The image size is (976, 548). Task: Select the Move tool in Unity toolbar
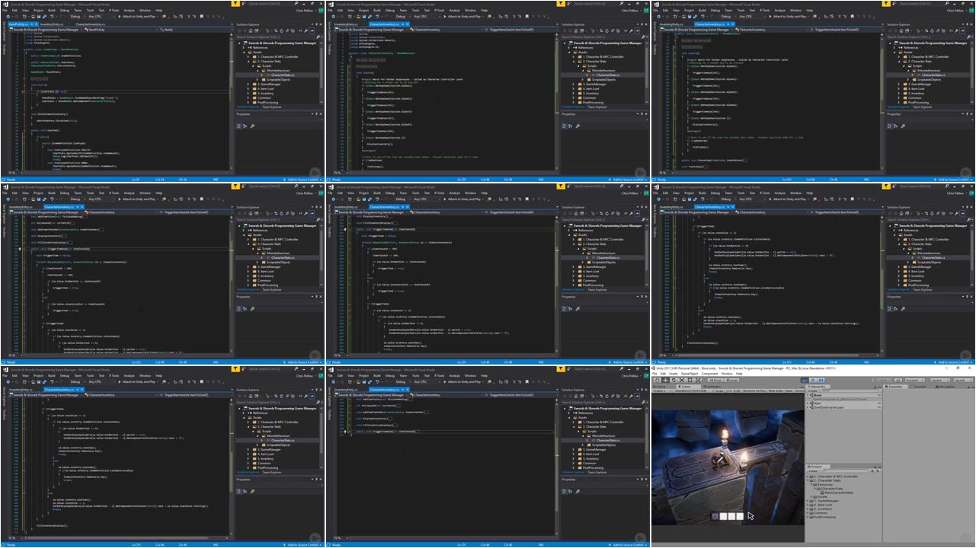(x=665, y=381)
